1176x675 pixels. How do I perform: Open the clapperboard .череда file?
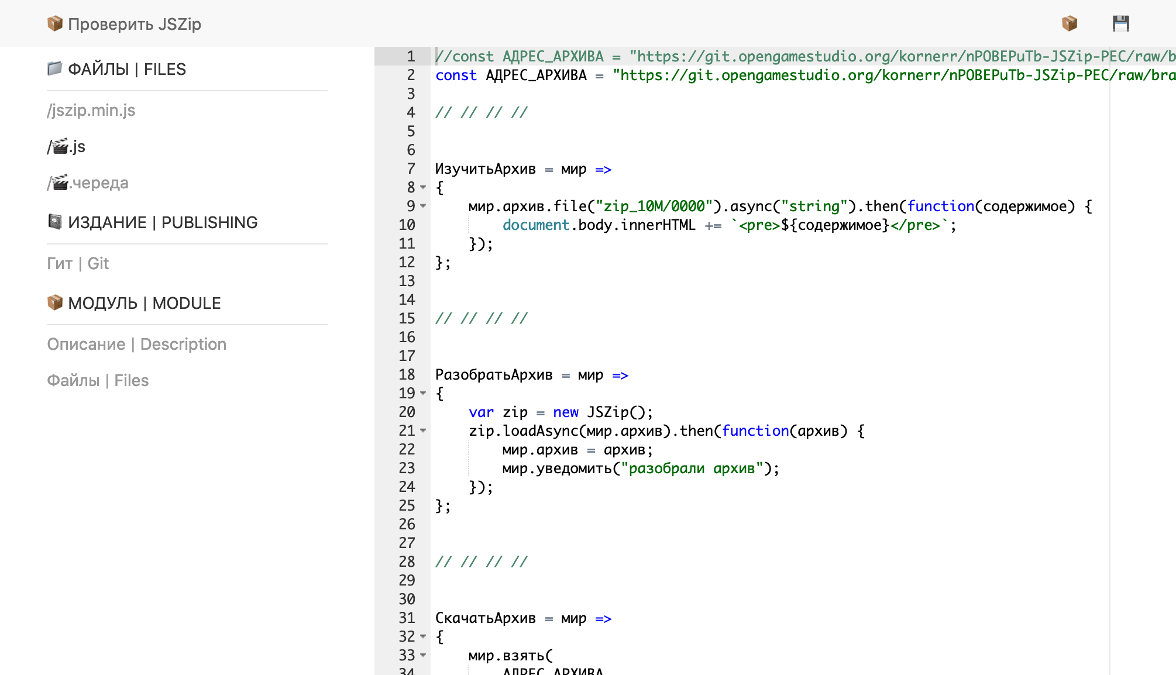click(x=88, y=182)
